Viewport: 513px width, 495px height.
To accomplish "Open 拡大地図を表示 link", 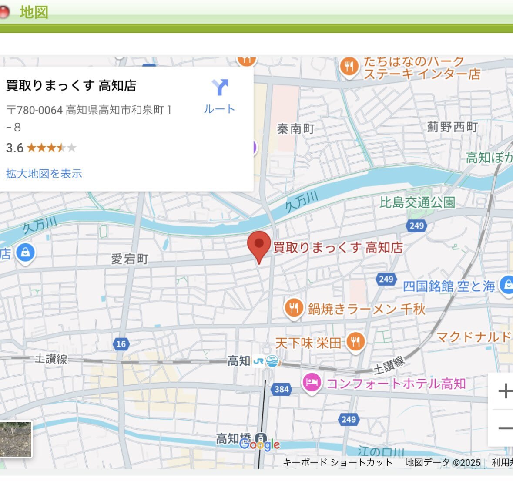I will (x=44, y=174).
